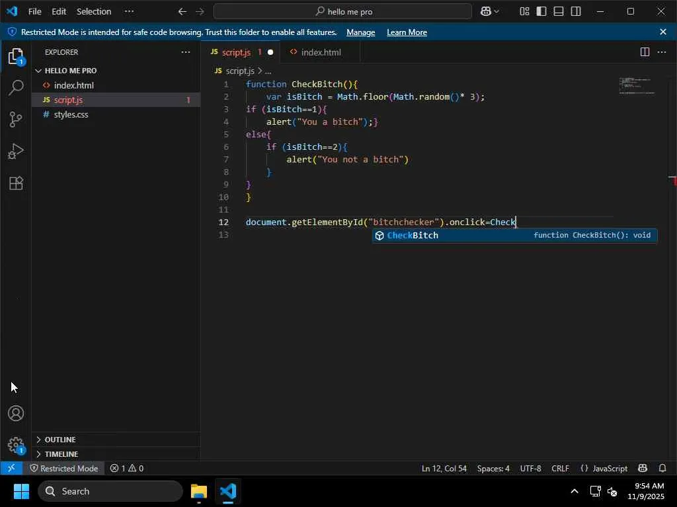The image size is (677, 507).
Task: Click the Manage gear icon
Action: (x=16, y=445)
